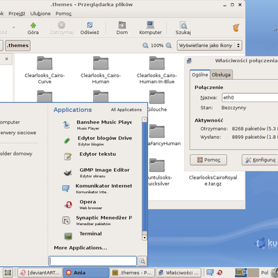Click Serwery sieciowe in menu places
The width and height of the screenshot is (278, 278).
pos(18,133)
